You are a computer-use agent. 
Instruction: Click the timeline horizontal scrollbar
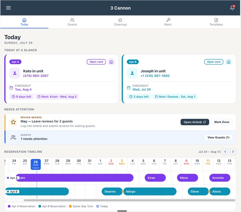[x=130, y=200]
